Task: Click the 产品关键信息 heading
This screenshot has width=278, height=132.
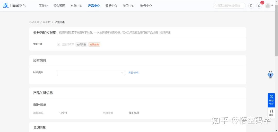Action: point(43,93)
